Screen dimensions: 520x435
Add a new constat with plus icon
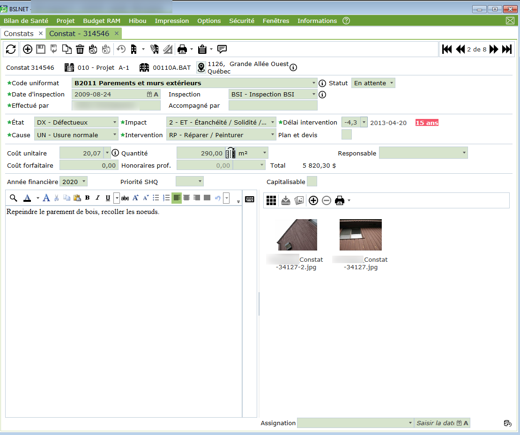coord(28,49)
